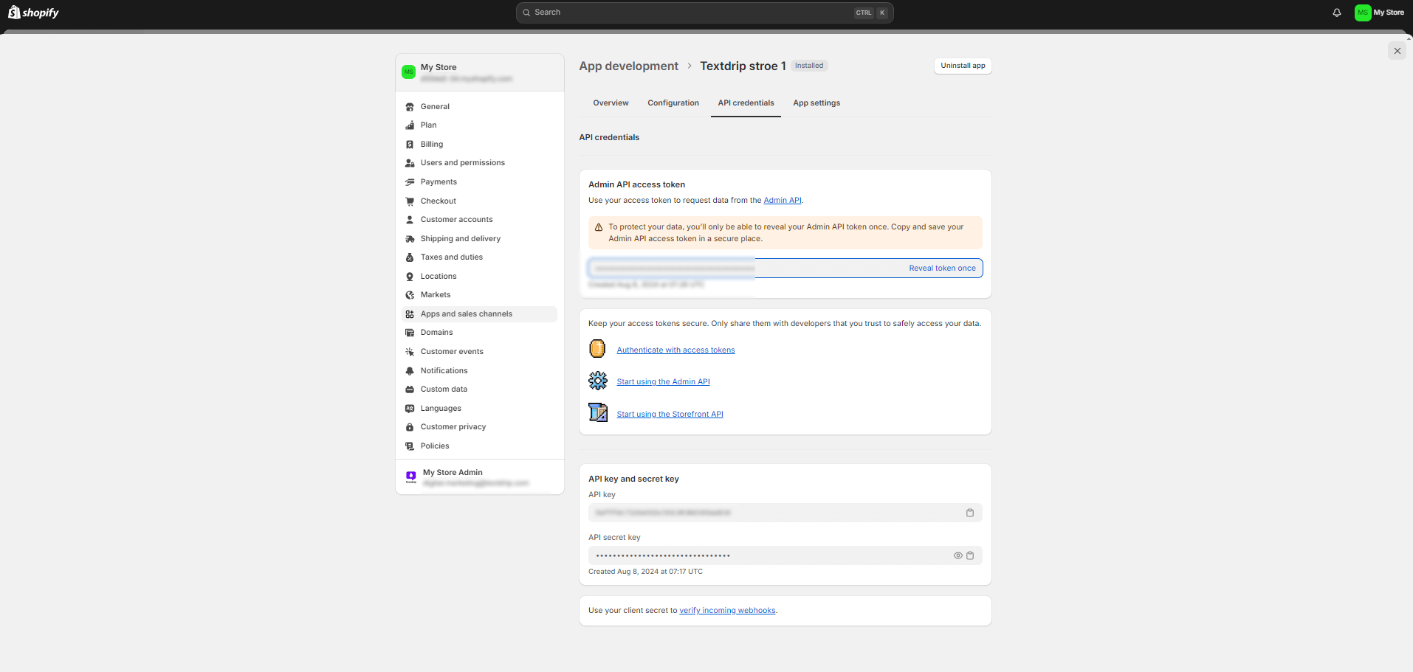This screenshot has width=1413, height=672.
Task: Click the gear icon beside Start using the Admin API
Action: pyautogui.click(x=598, y=380)
